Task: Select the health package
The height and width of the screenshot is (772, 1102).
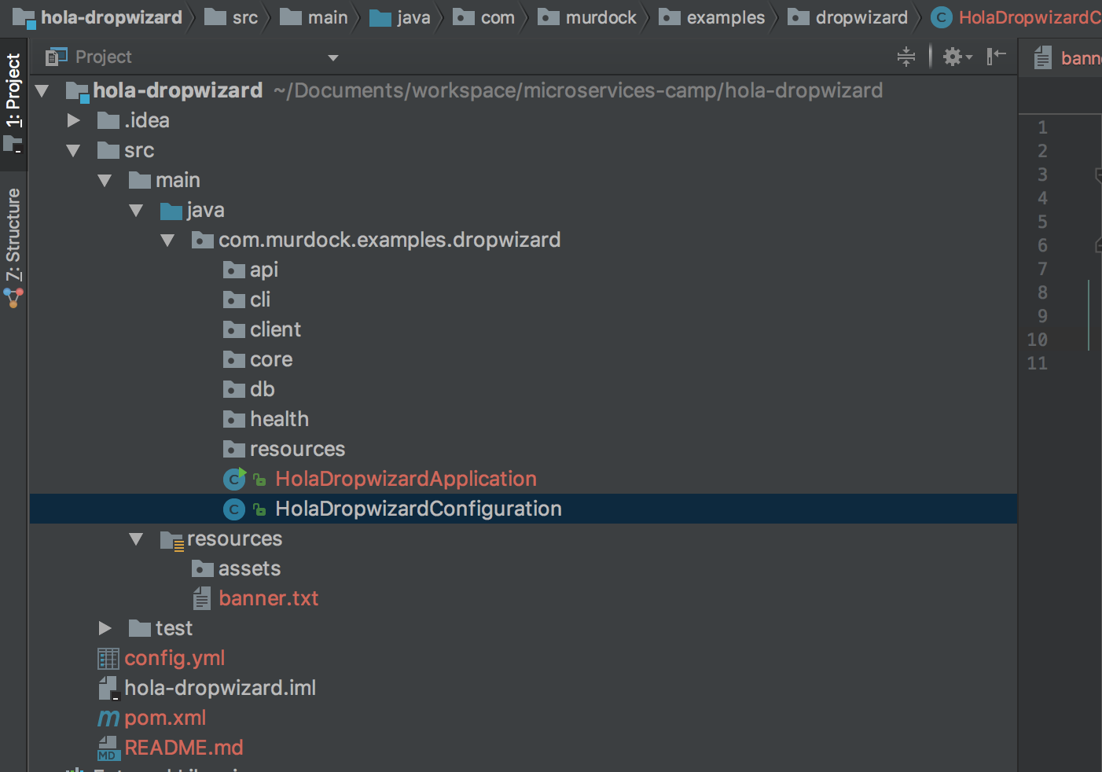Action: (279, 419)
